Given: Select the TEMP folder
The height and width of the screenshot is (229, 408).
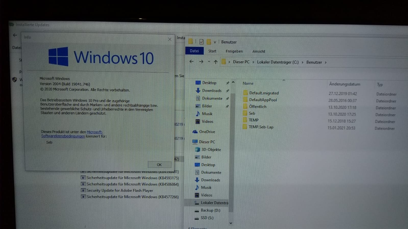Looking at the screenshot, I should click(254, 120).
